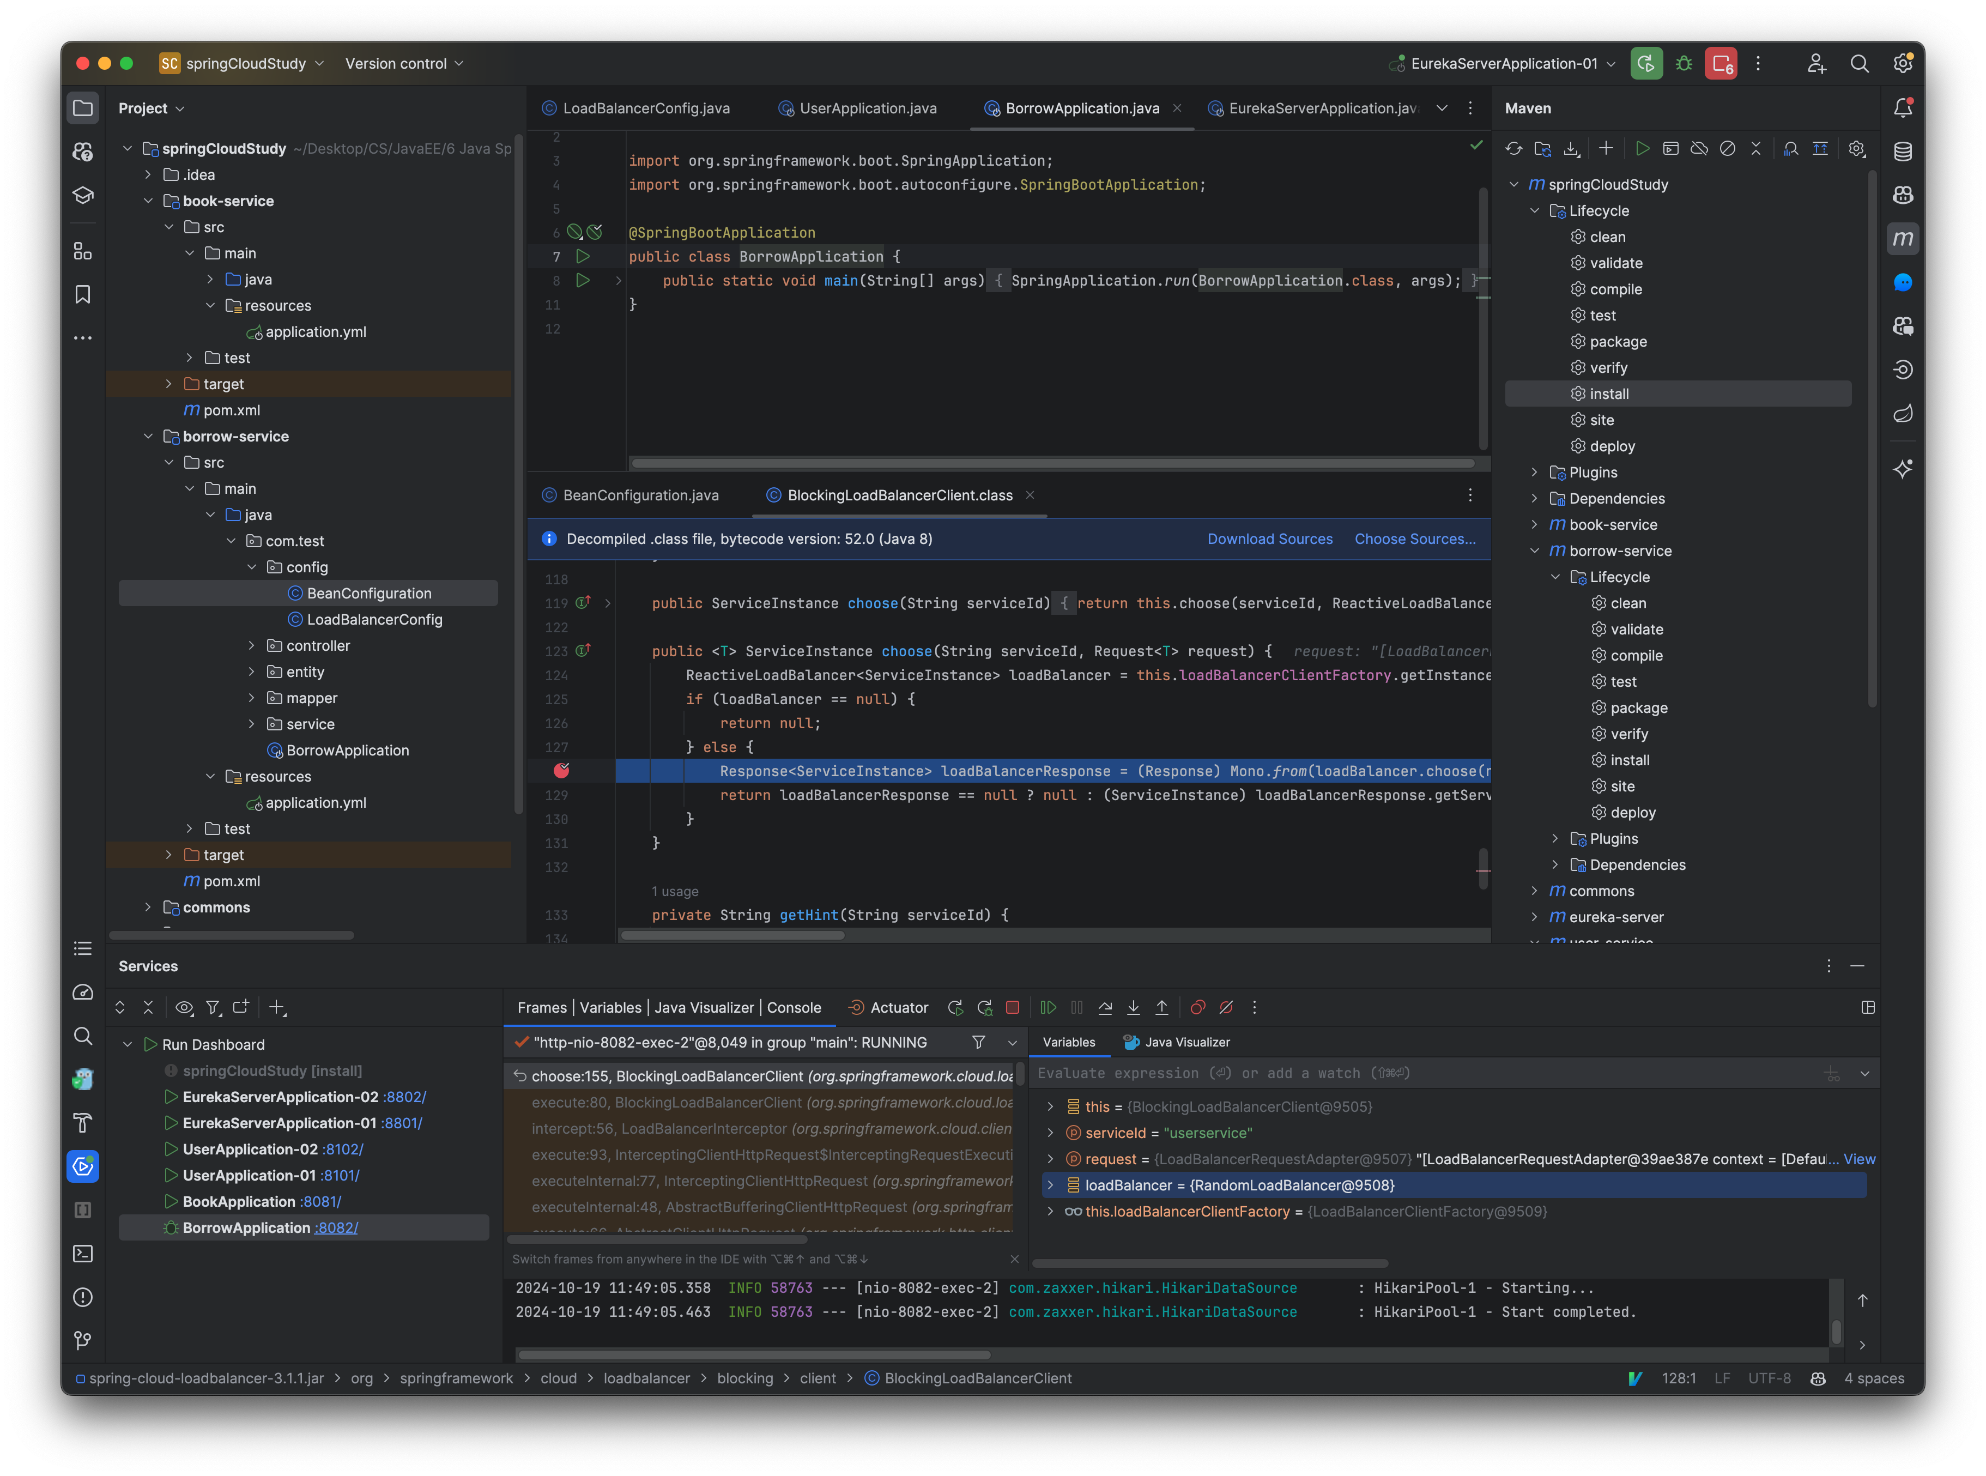Open Notifications bell on right sidebar
Viewport: 1986px width, 1476px height.
point(1903,108)
